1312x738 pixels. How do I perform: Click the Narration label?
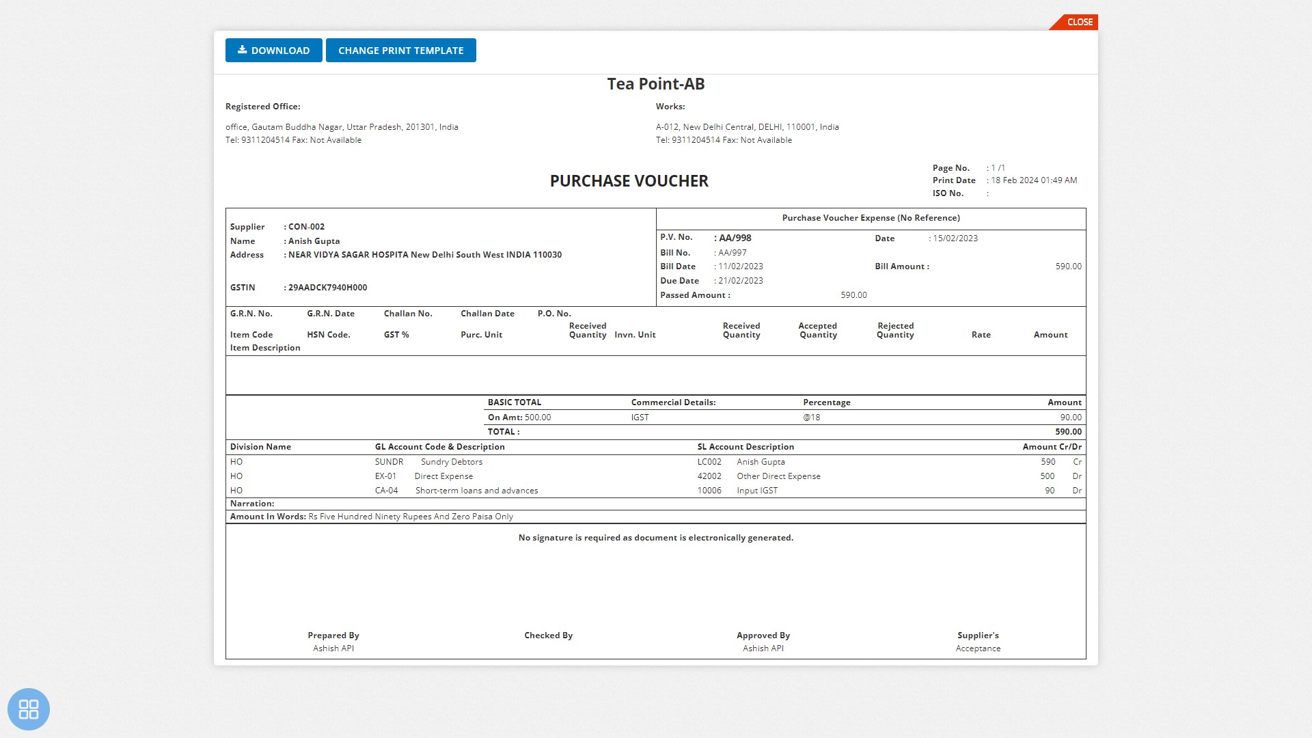(252, 504)
